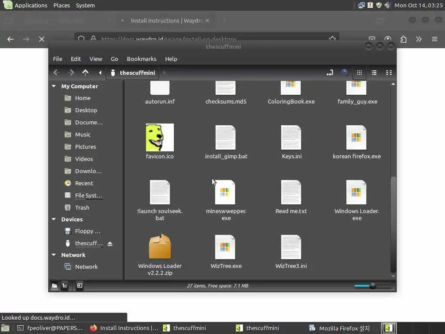Viewport: 445px width, 334px height.
Task: Open Recent in the sidebar
Action: click(84, 184)
